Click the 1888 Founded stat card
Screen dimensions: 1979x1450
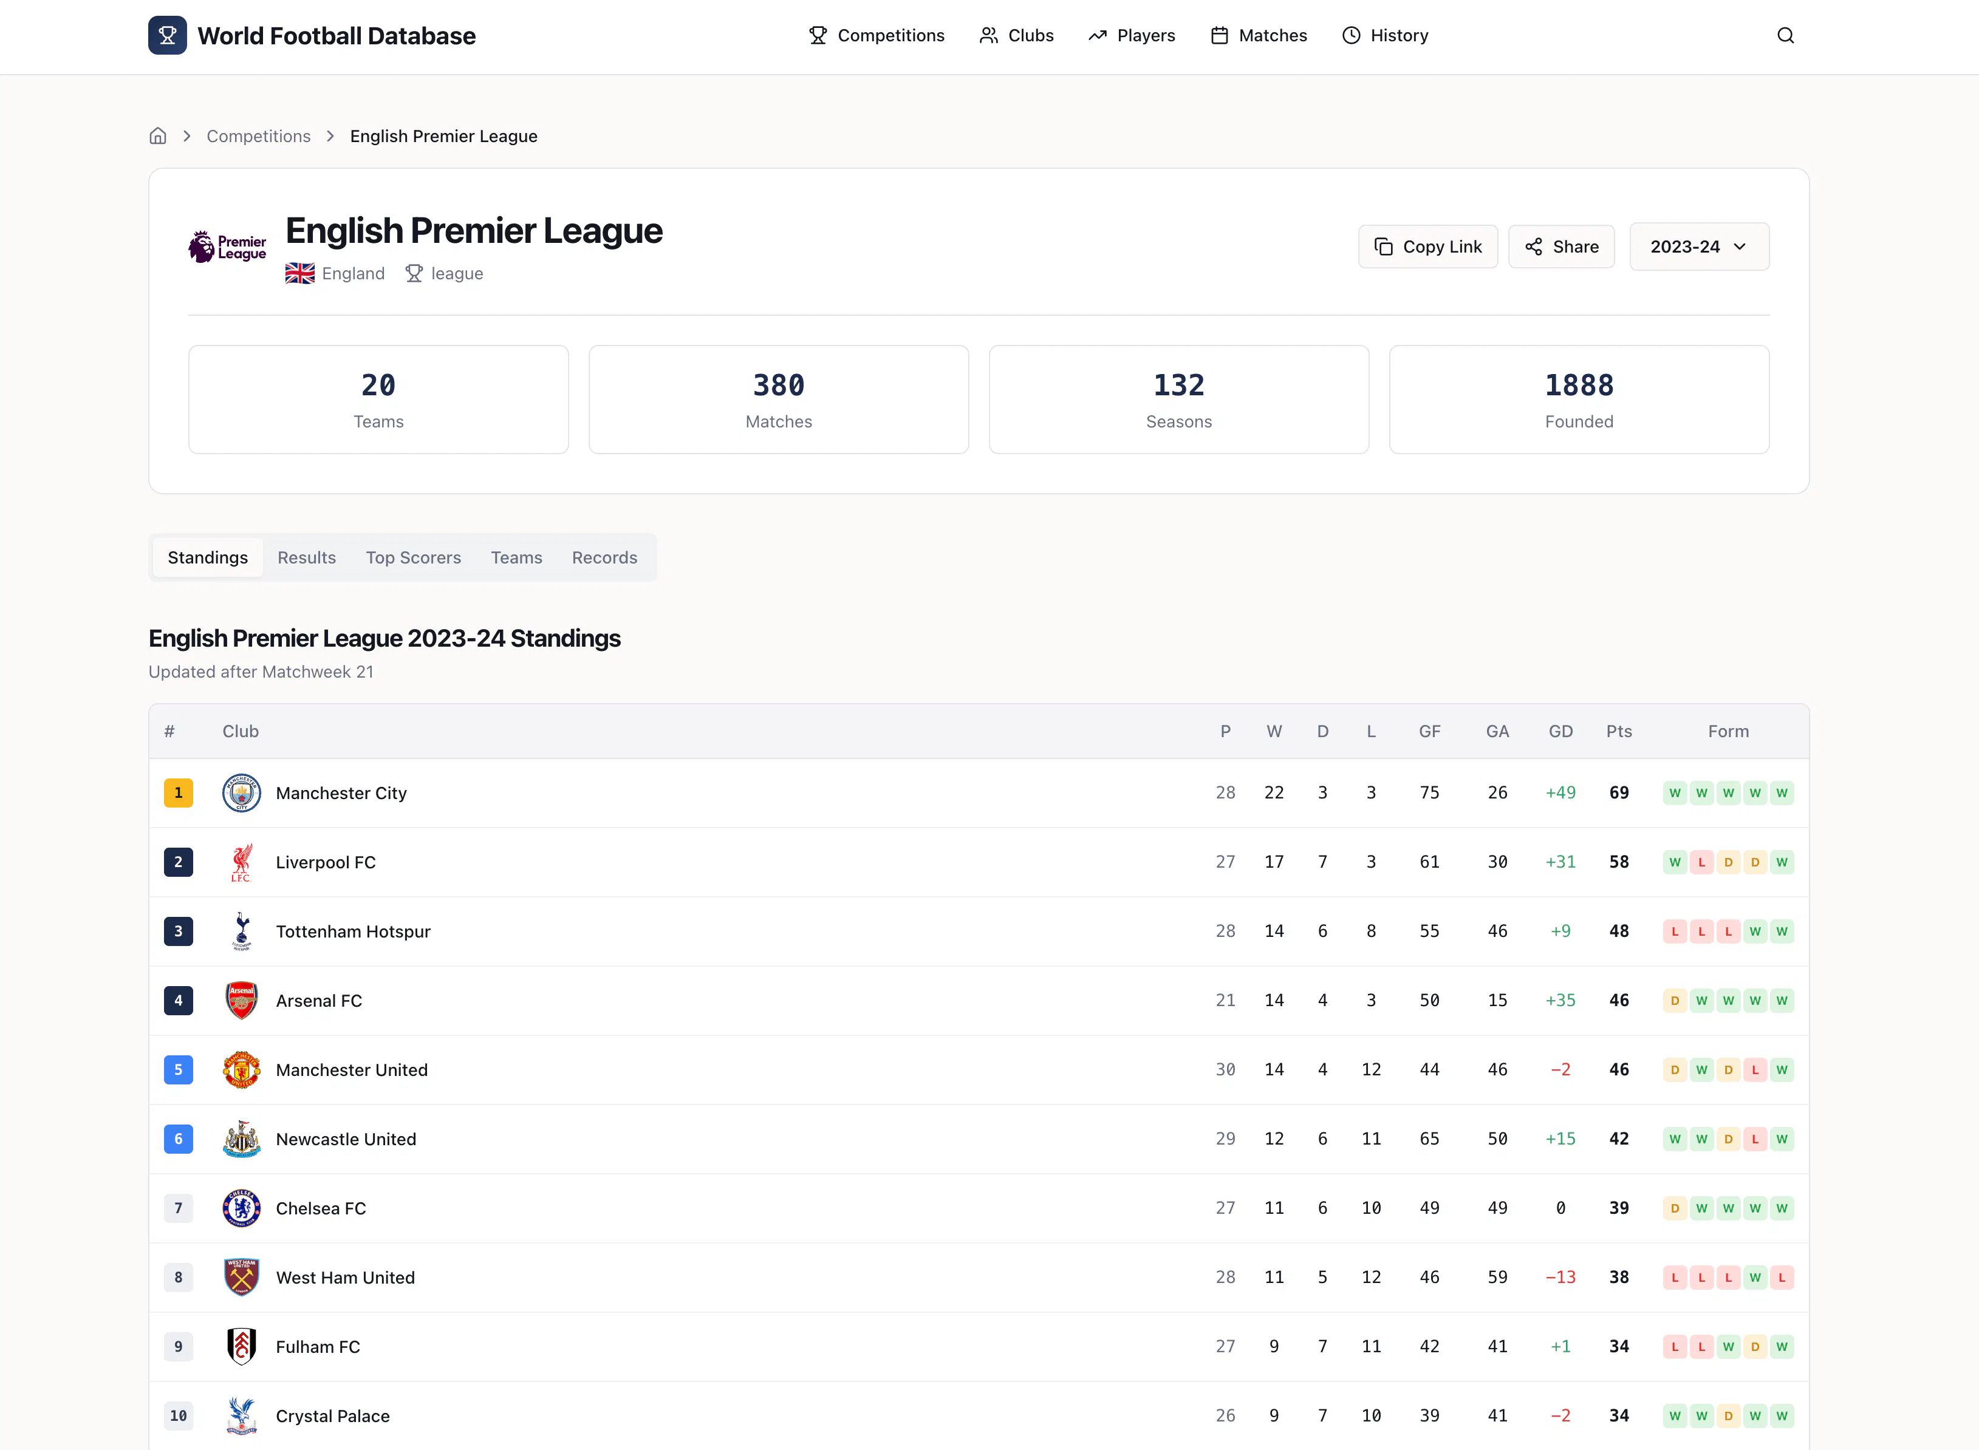pos(1579,400)
